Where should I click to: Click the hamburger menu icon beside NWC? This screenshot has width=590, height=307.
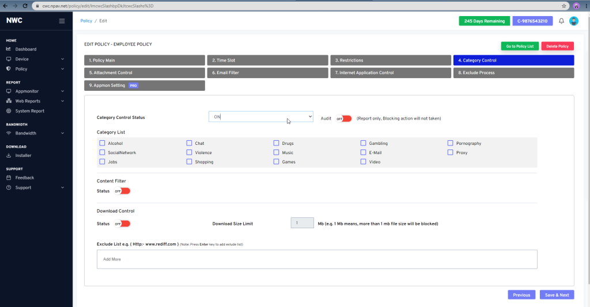coord(62,21)
